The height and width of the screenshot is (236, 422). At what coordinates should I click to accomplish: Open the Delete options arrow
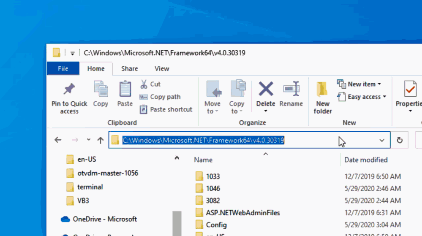pos(266,111)
